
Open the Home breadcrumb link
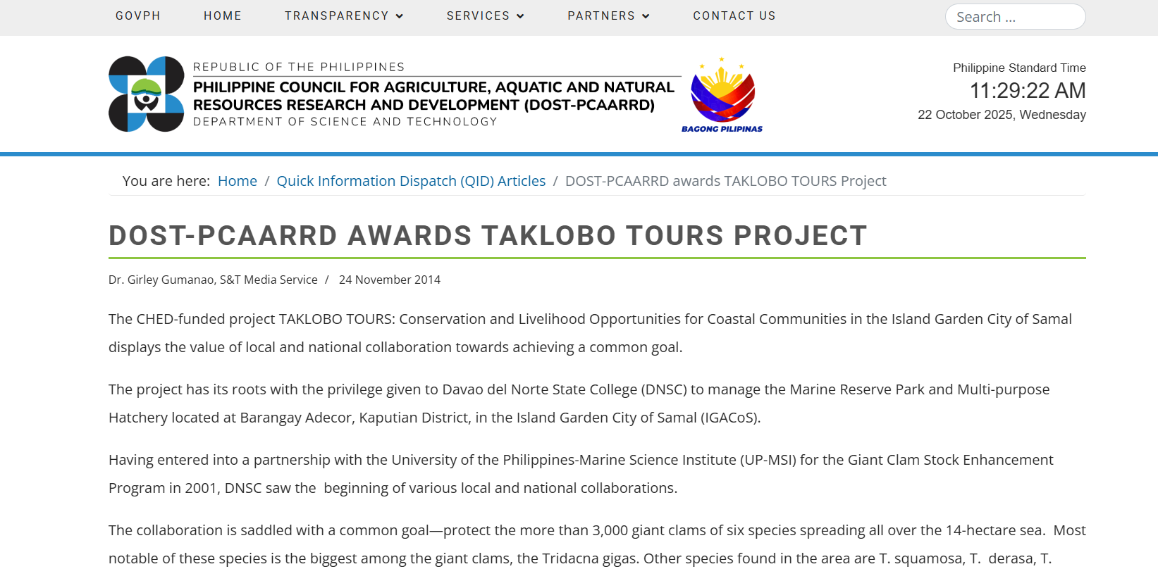click(x=238, y=181)
